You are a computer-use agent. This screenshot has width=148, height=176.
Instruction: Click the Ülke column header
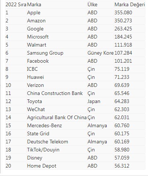[x=92, y=5]
